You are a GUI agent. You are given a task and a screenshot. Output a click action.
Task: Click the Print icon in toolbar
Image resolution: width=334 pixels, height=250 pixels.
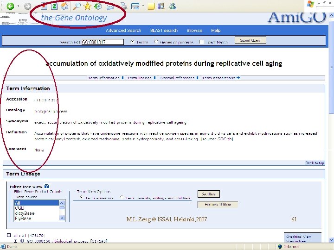(x=123, y=6)
